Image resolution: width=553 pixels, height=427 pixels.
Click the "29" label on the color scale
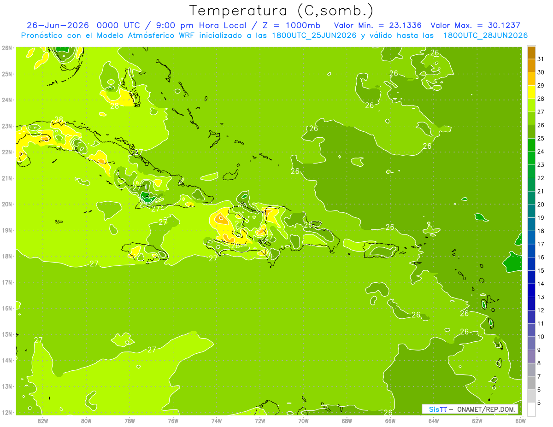541,86
